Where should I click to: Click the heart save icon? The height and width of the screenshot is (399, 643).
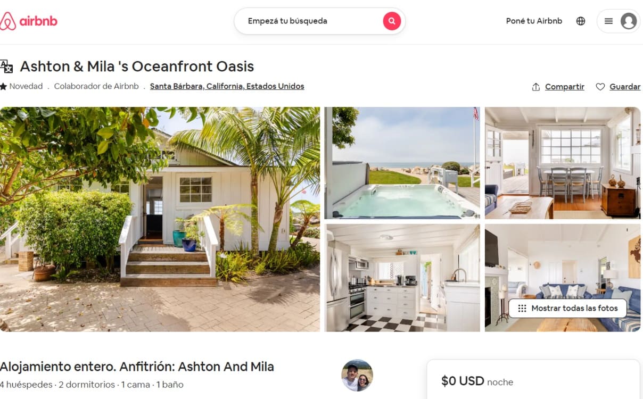tap(600, 87)
